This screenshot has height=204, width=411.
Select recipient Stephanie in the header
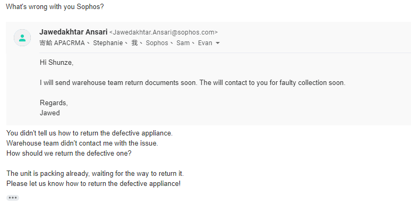pyautogui.click(x=108, y=43)
